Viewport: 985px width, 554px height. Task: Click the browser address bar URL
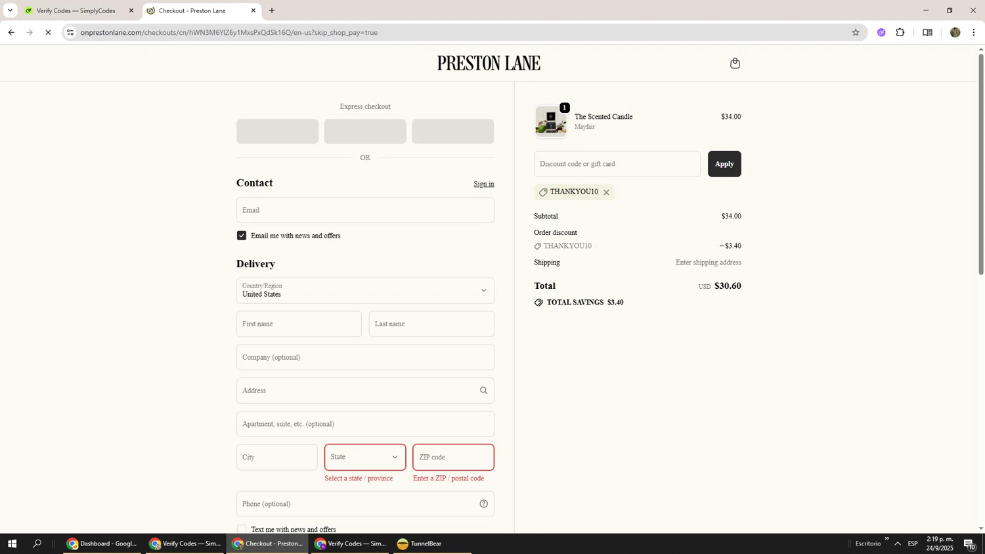[229, 32]
